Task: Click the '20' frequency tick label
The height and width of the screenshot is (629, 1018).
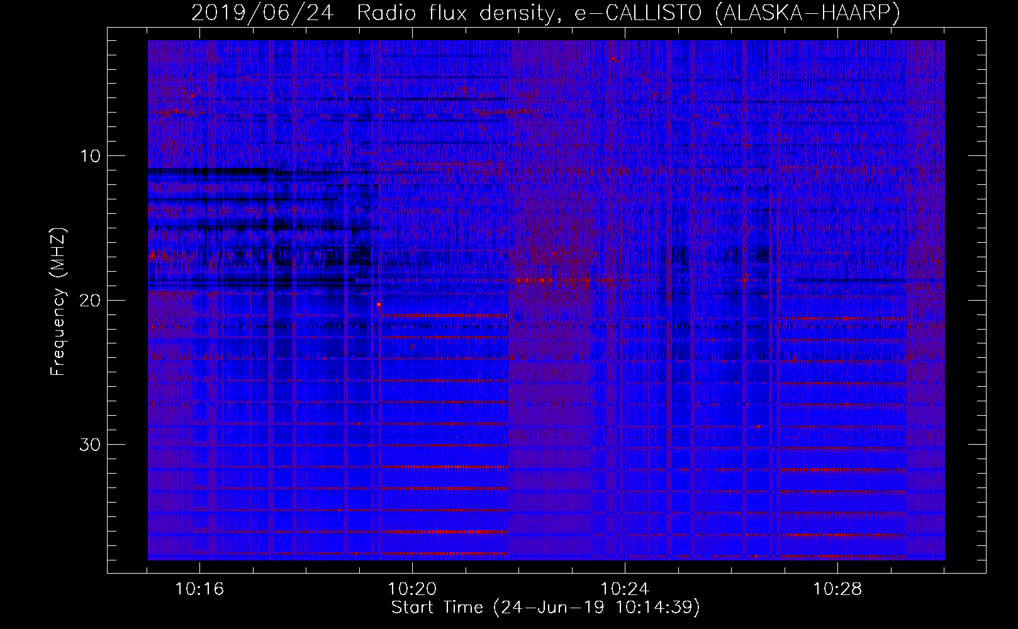Action: pyautogui.click(x=90, y=301)
